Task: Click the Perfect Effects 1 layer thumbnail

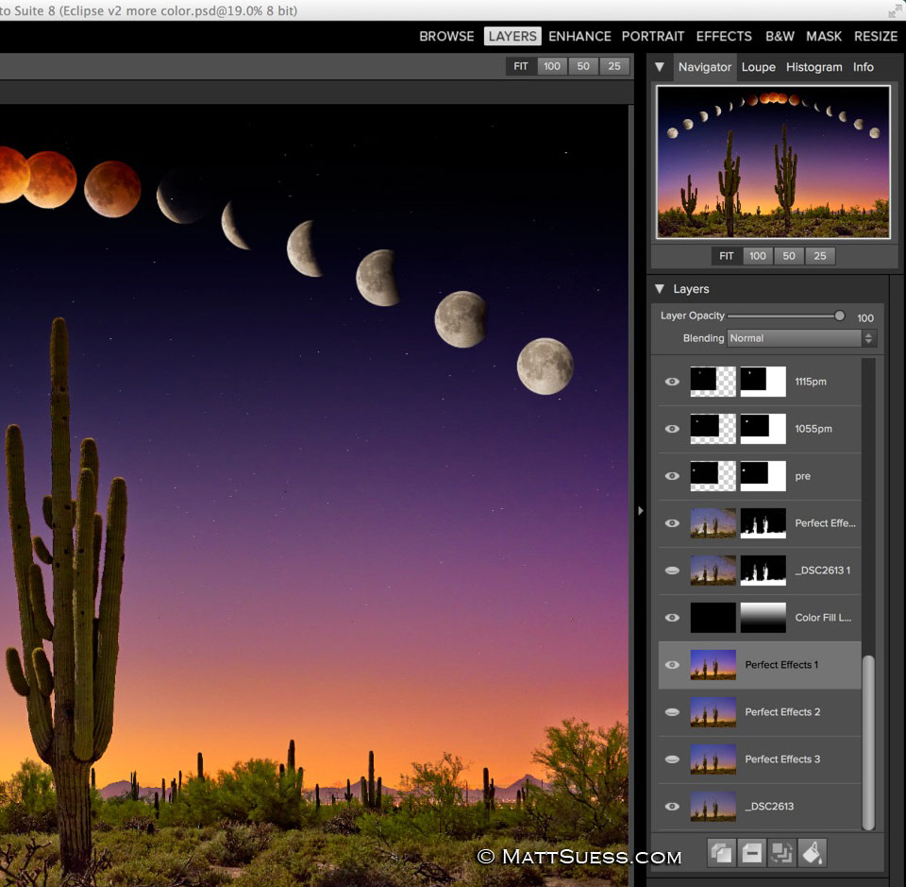Action: click(x=713, y=665)
